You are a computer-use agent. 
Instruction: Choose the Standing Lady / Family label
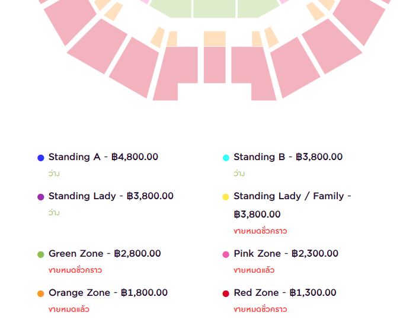coord(292,196)
